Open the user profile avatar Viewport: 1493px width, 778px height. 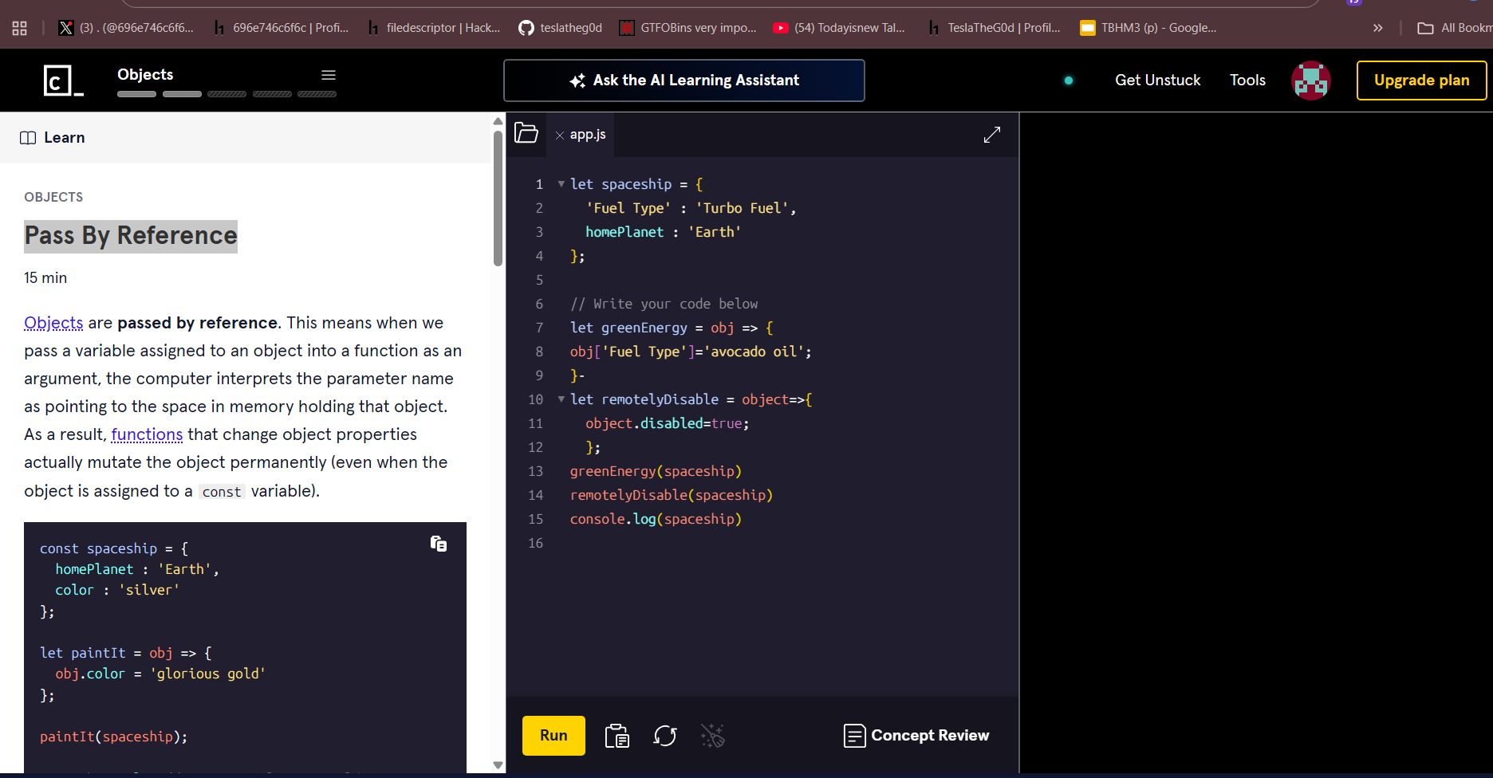1310,81
